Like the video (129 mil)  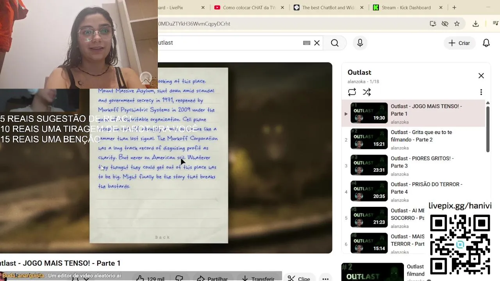tap(150, 279)
